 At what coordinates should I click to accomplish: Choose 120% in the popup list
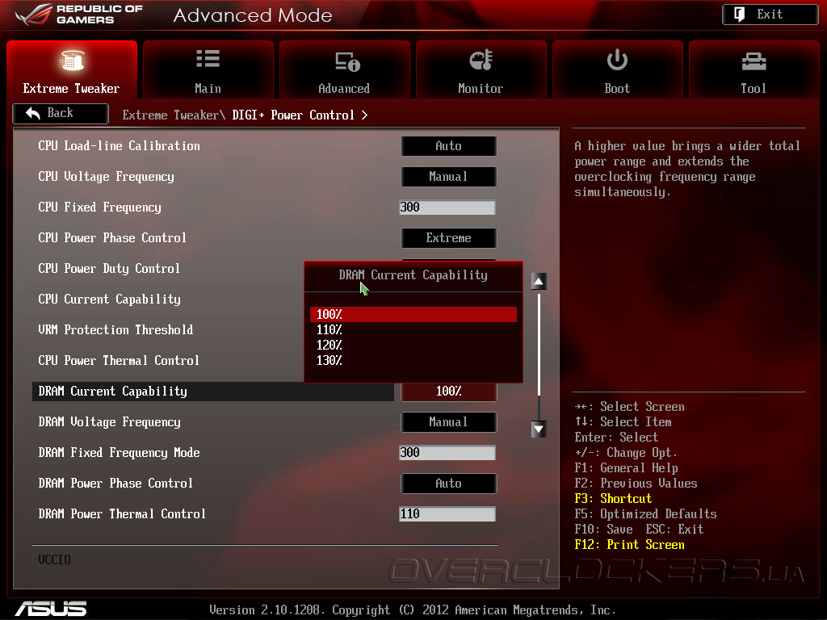pyautogui.click(x=413, y=346)
